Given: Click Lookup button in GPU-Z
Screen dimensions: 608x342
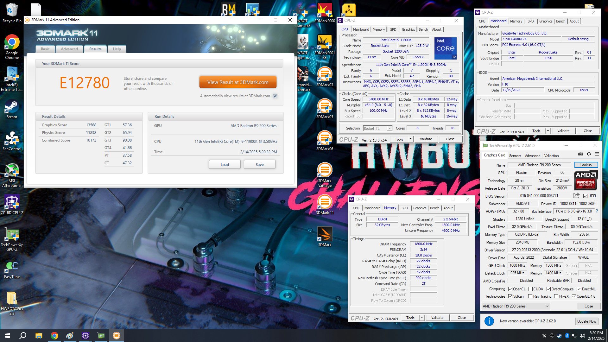Looking at the screenshot, I should tap(586, 165).
